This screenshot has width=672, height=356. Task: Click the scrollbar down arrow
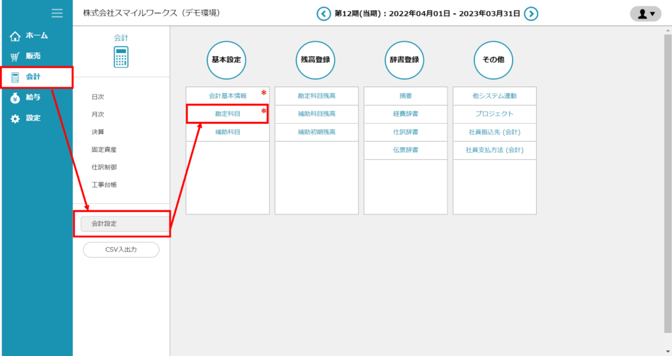(667, 352)
